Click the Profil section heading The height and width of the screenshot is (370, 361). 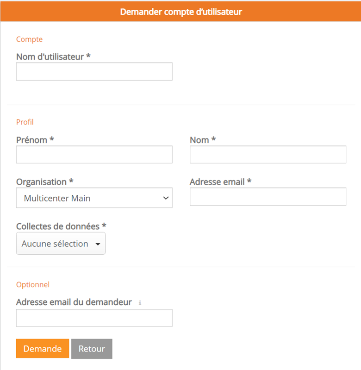25,122
